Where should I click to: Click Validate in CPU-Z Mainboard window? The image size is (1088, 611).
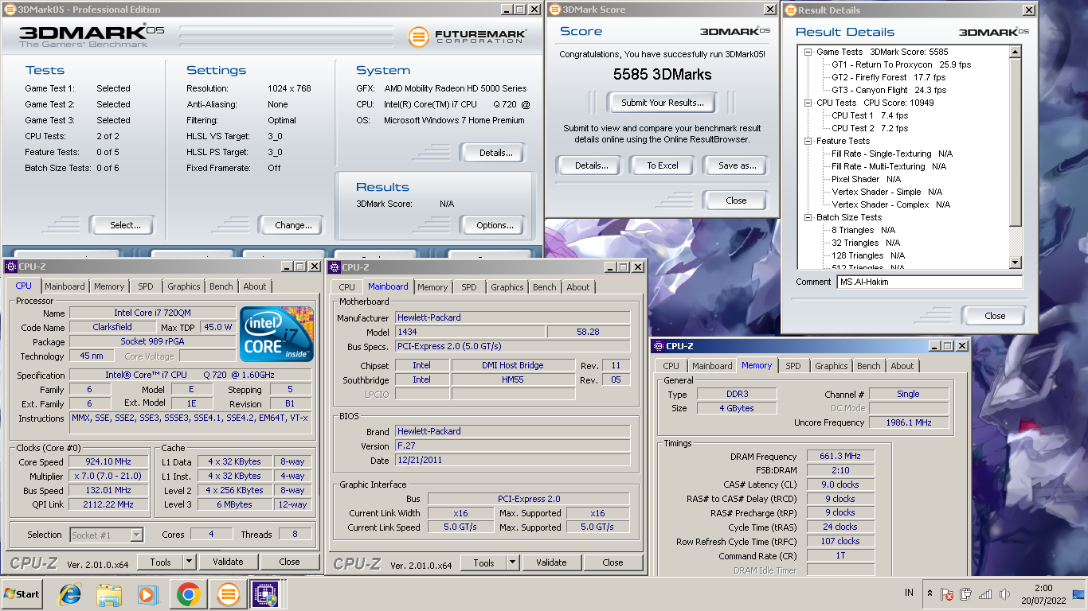pos(551,562)
